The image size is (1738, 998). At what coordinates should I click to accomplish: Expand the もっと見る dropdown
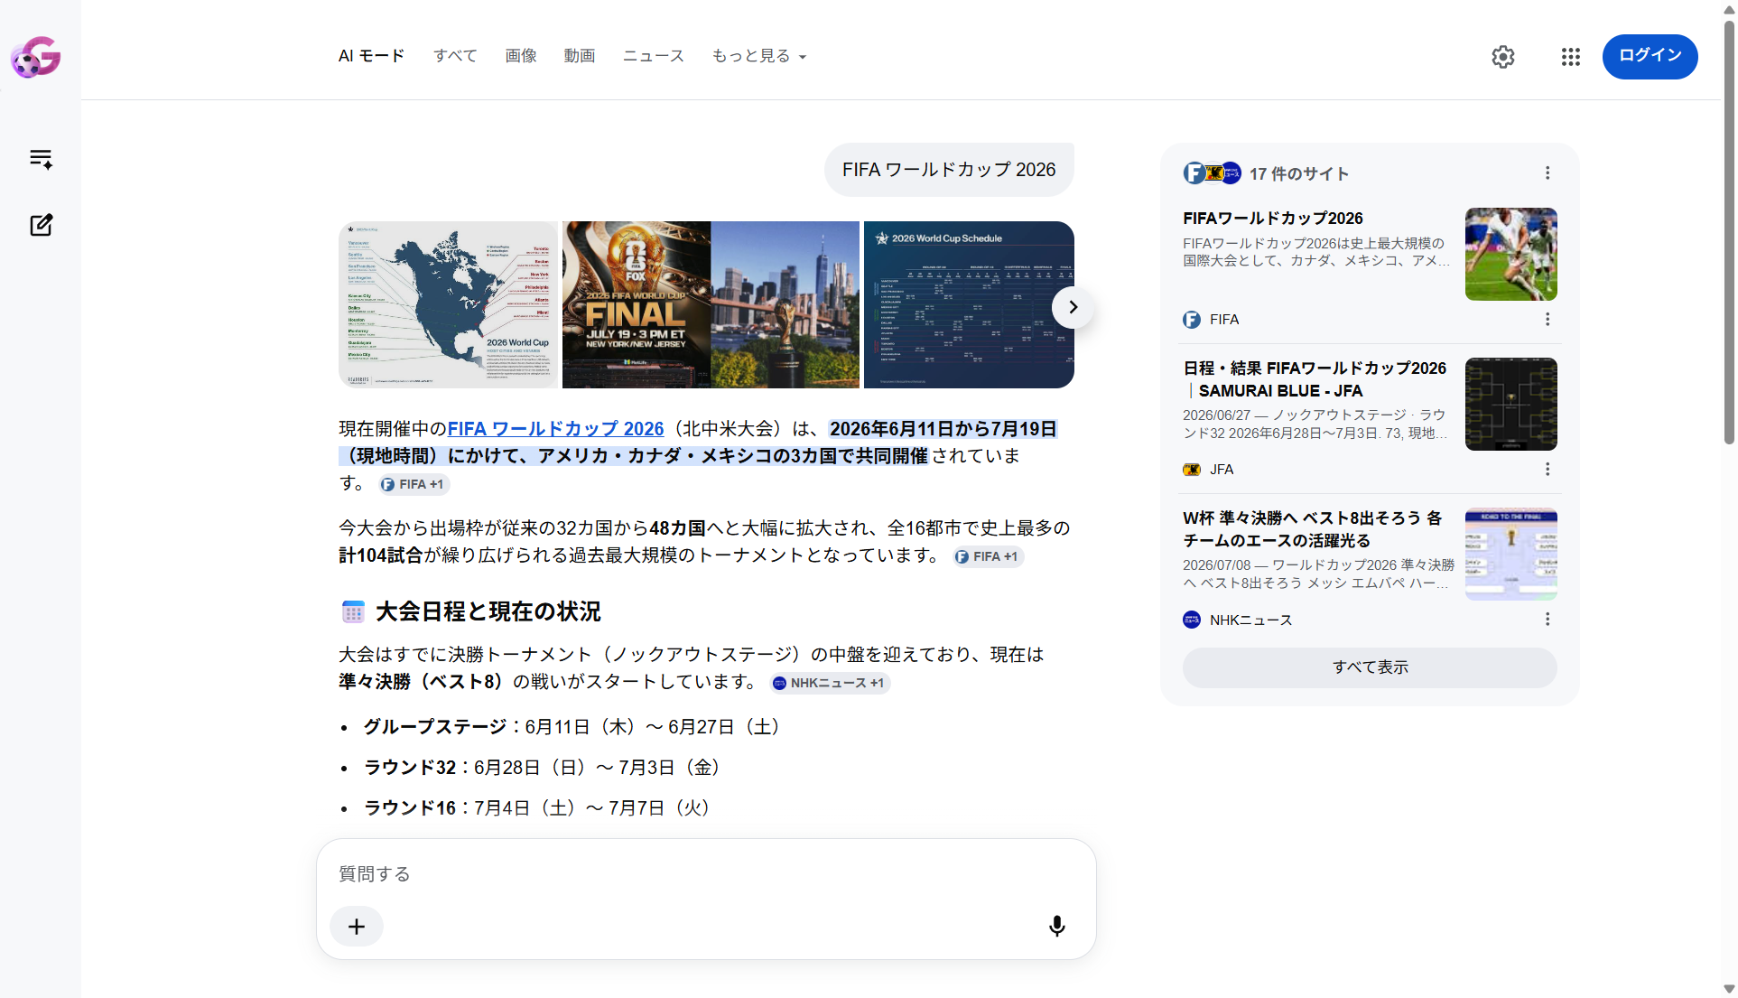759,56
